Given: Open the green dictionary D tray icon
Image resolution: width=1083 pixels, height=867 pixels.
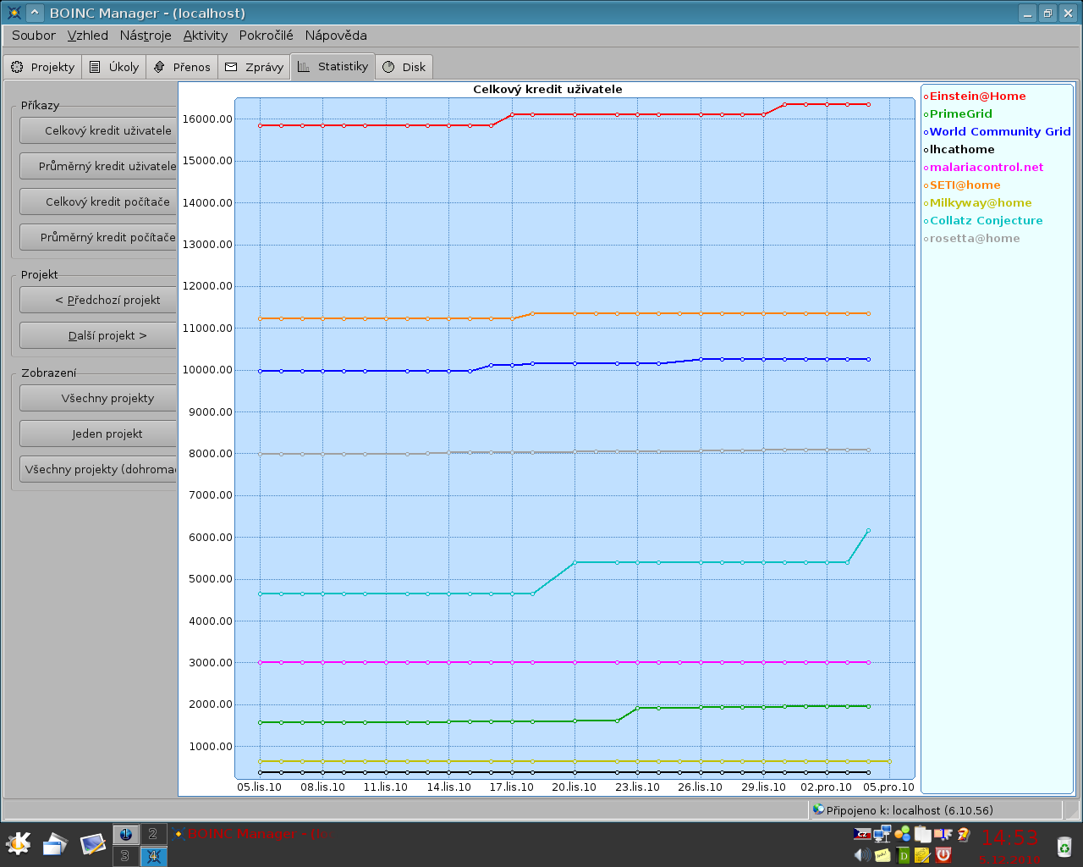Looking at the screenshot, I should pos(903,855).
